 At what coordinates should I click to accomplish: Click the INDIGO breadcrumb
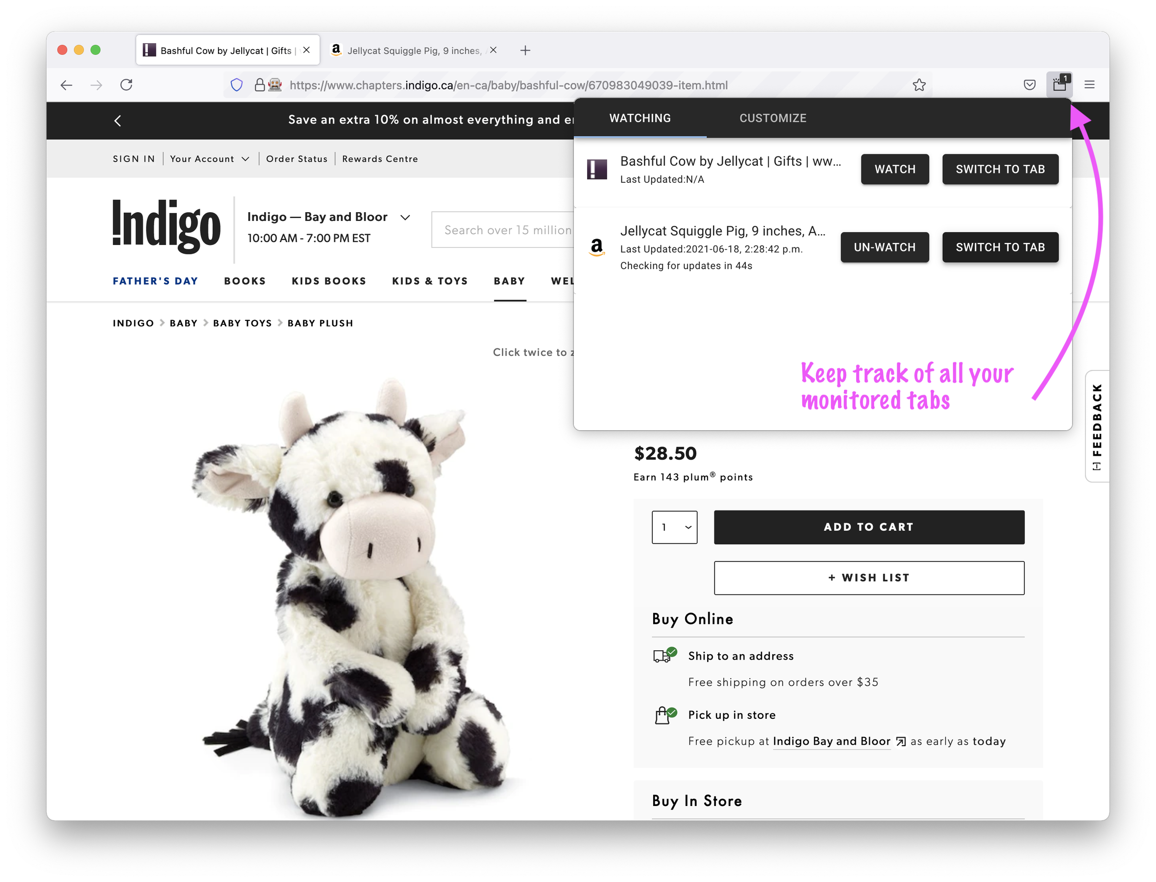coord(133,323)
